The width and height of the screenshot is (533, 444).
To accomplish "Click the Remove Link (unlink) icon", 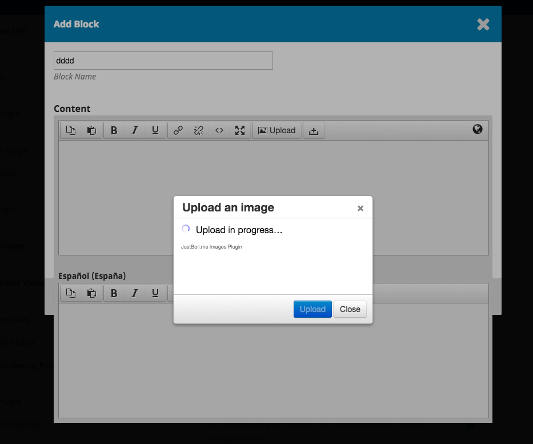I will tap(198, 130).
